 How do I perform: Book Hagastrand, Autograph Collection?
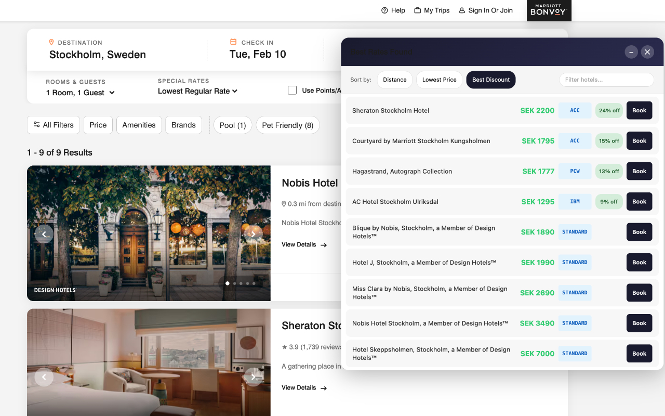tap(639, 171)
